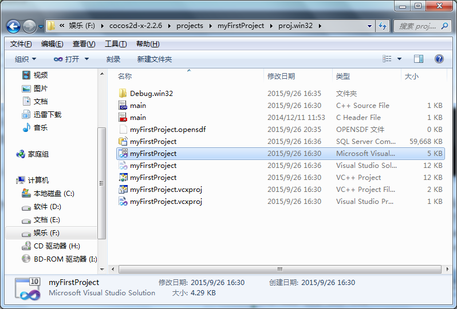Select myFirstProject.opensdf file icon
Screen dimensions: 457x309
point(123,129)
